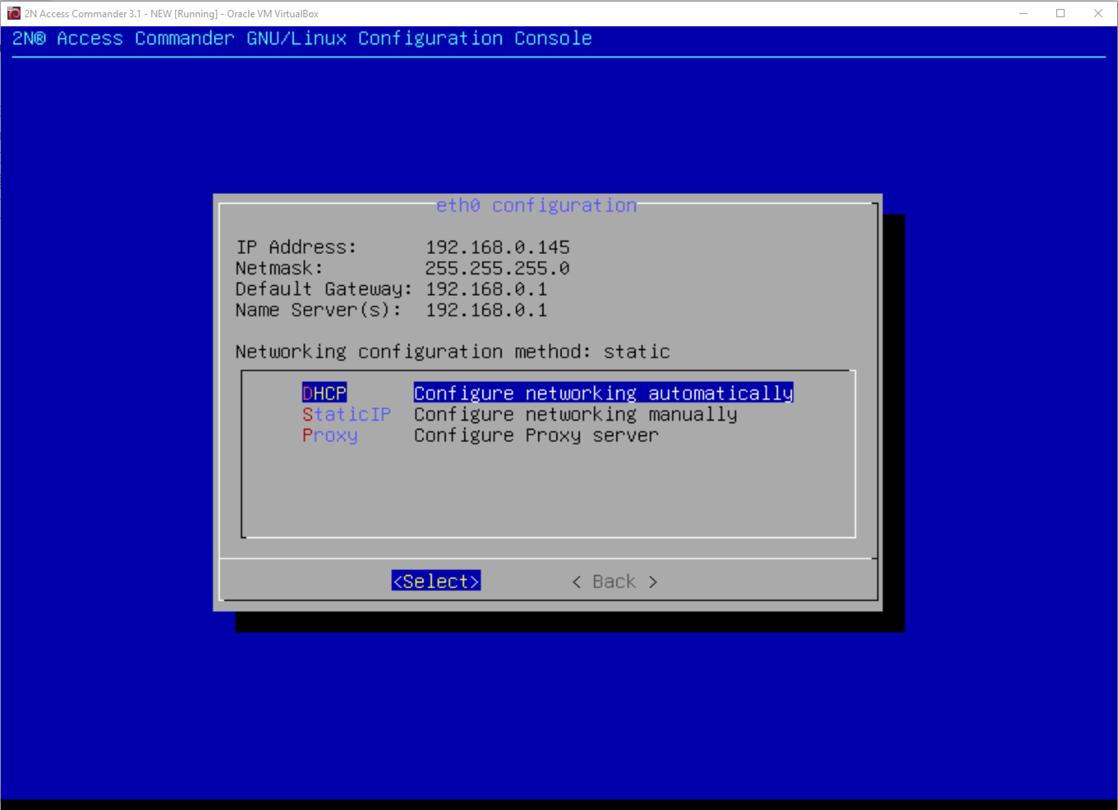Image resolution: width=1118 pixels, height=810 pixels.
Task: Click 'Configure networking automatically' description
Action: coord(603,393)
